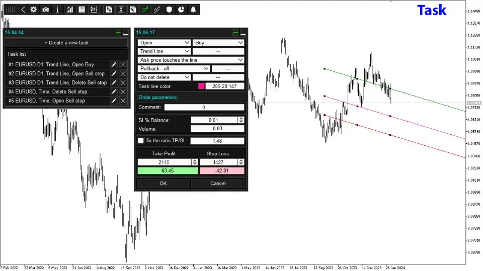
Task: Open the Pullback - off dropdown
Action: coord(174,68)
